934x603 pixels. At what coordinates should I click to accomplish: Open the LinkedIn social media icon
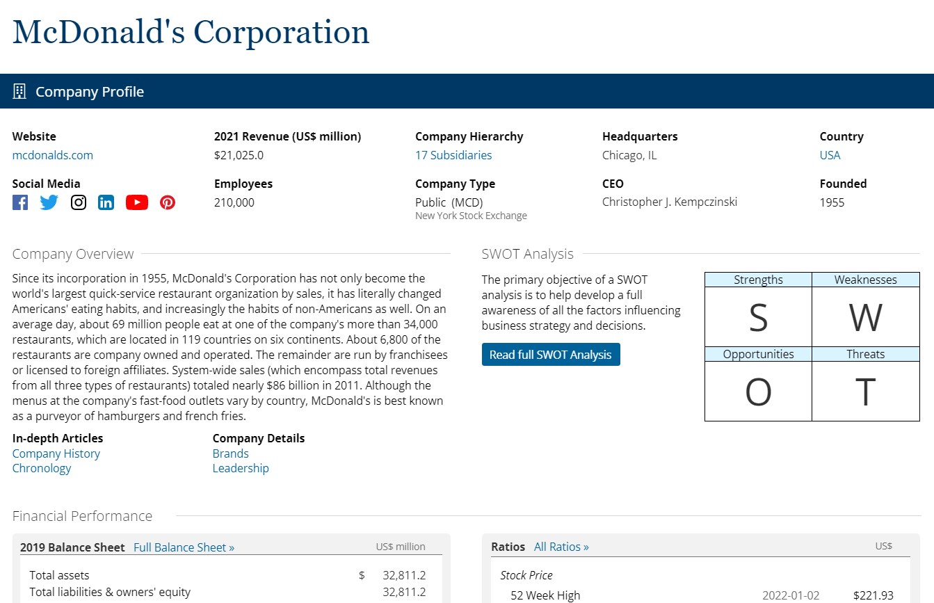pyautogui.click(x=106, y=202)
